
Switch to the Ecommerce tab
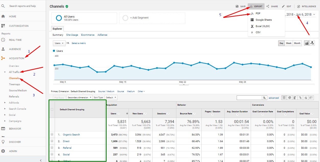88,35
